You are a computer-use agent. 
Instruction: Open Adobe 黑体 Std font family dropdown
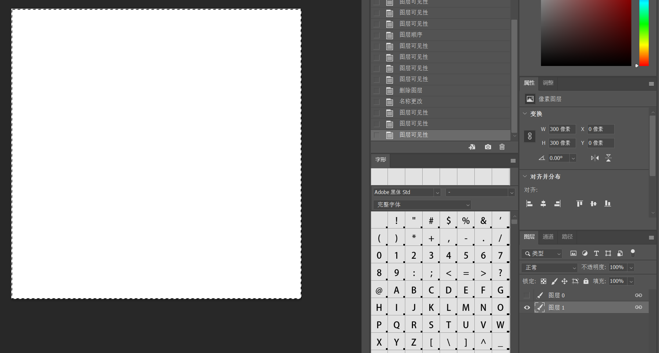tap(437, 192)
